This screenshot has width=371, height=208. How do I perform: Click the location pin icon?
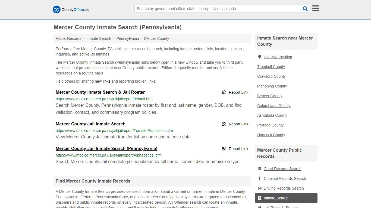tap(260, 57)
